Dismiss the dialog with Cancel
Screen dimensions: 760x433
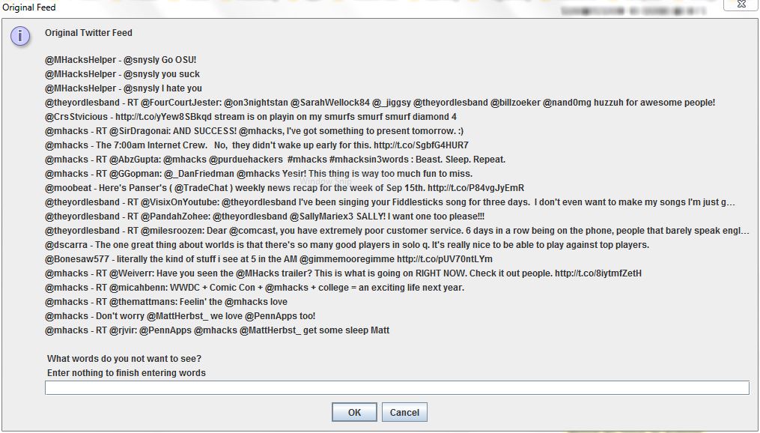(x=404, y=412)
